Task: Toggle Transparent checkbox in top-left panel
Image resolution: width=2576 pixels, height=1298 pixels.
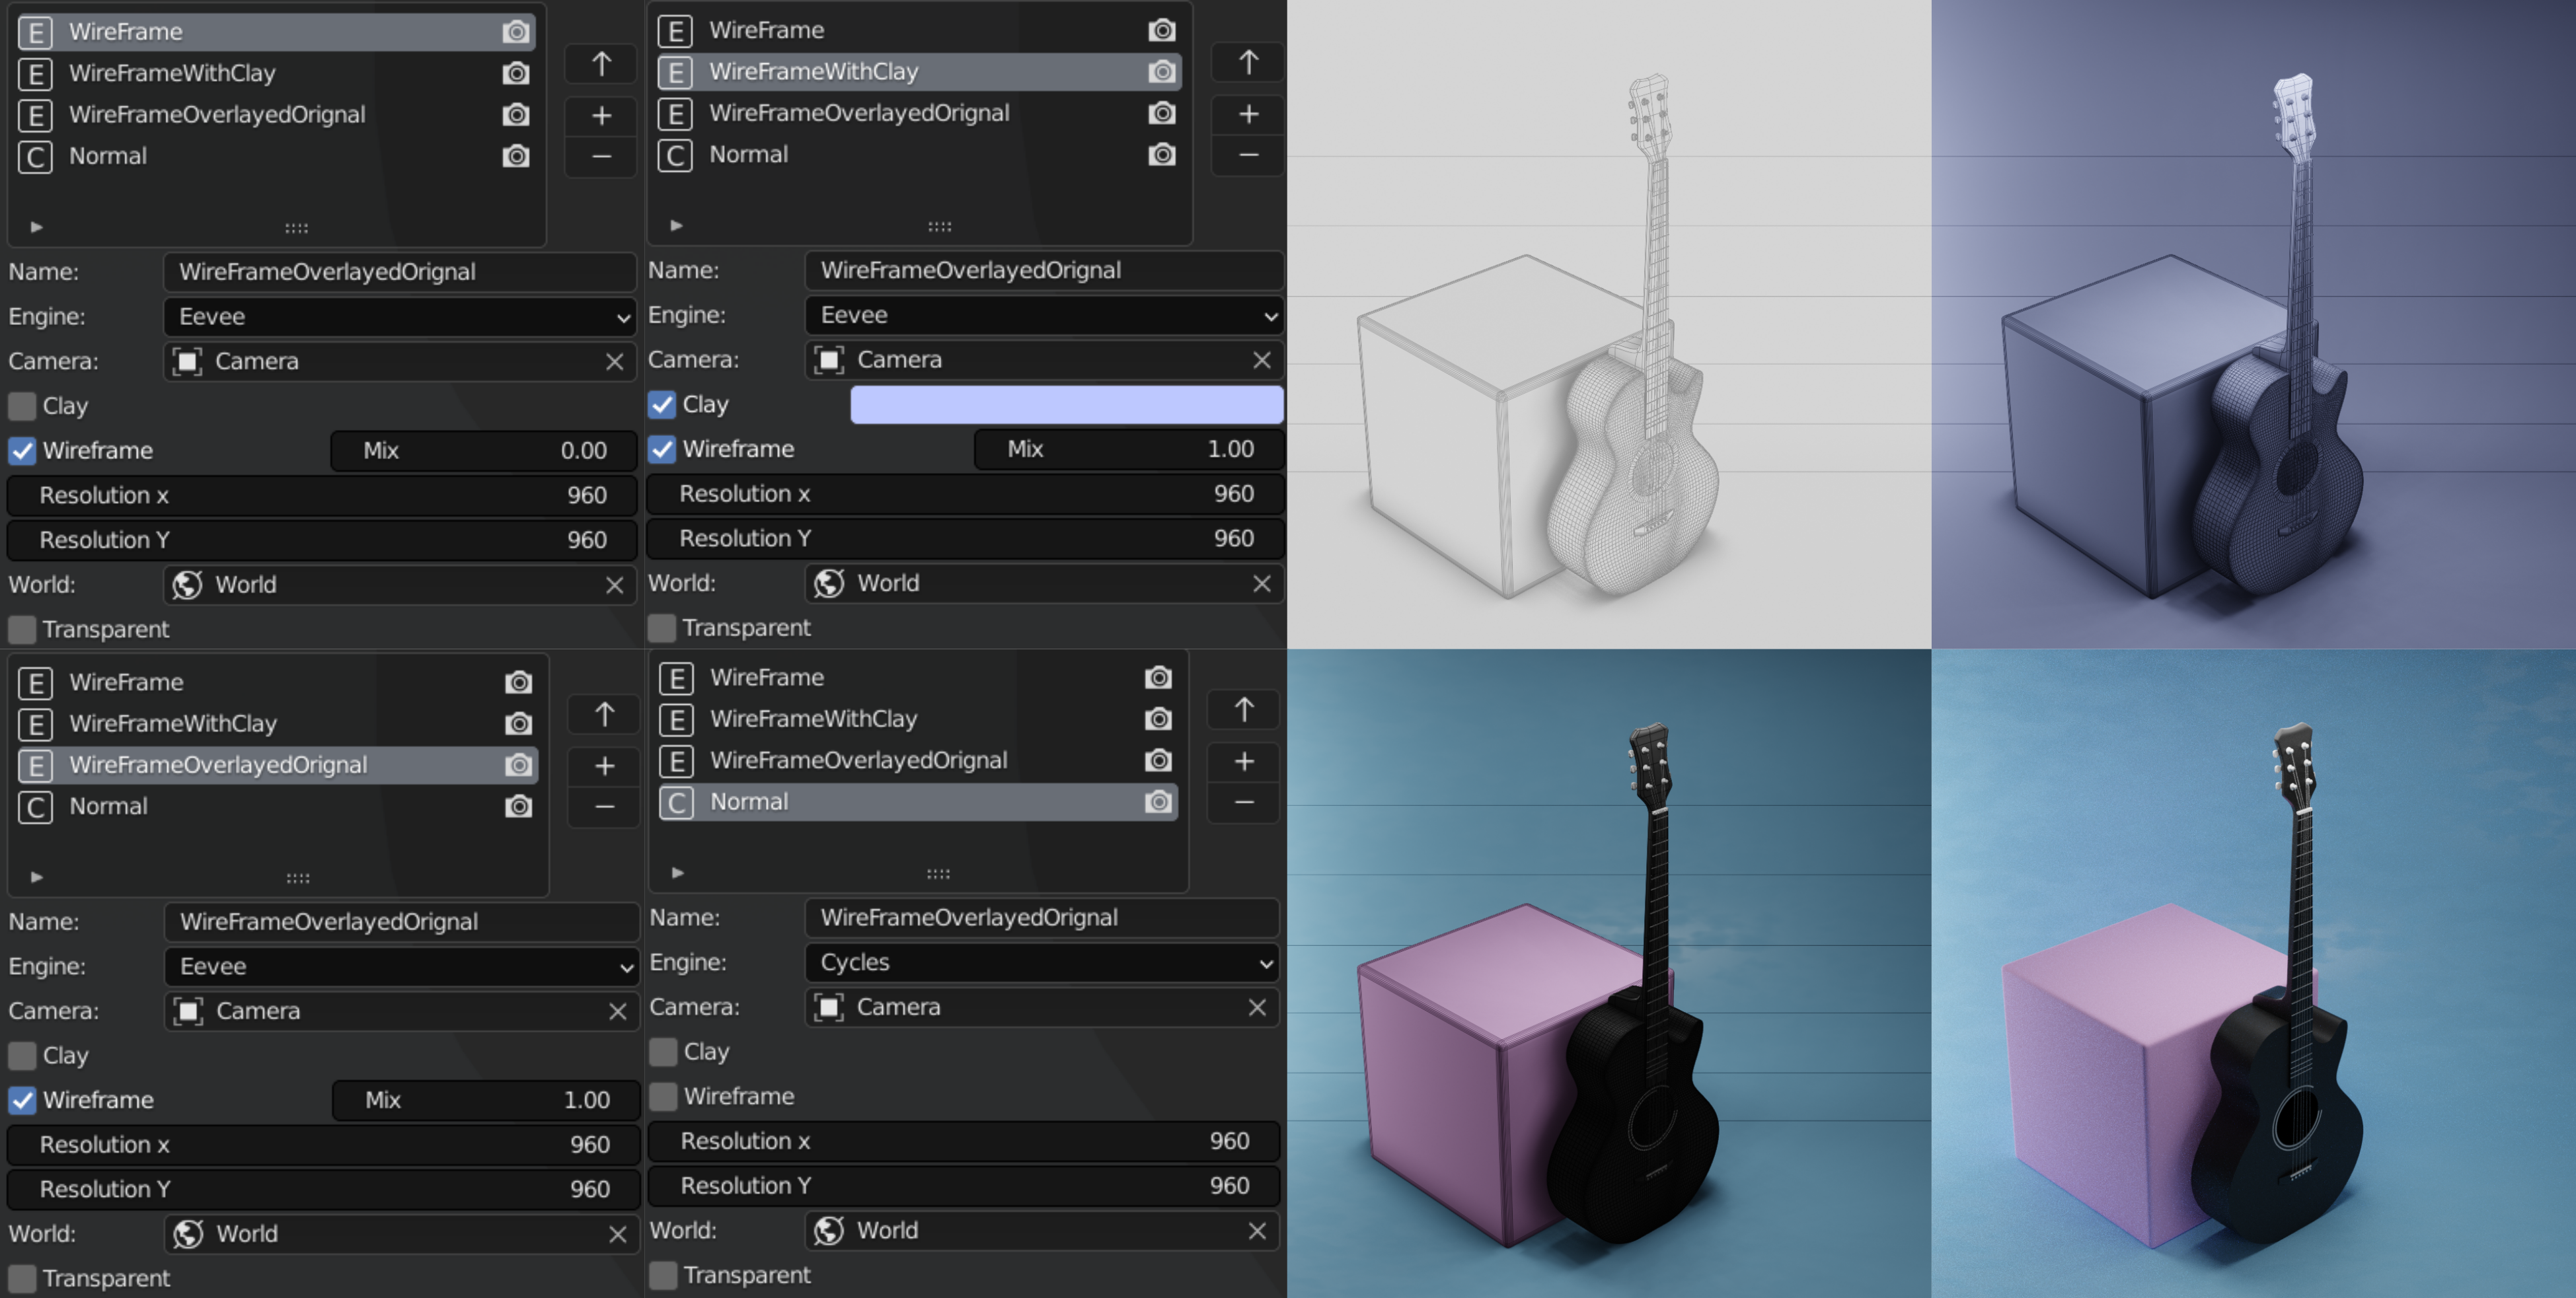Action: point(22,630)
